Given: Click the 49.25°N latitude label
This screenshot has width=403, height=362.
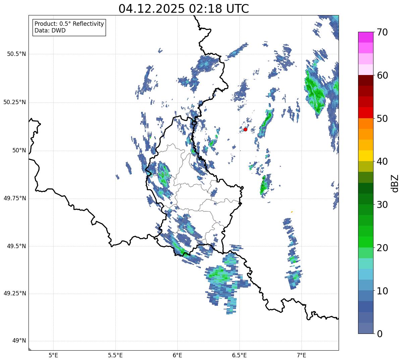Looking at the screenshot, I should point(14,294).
